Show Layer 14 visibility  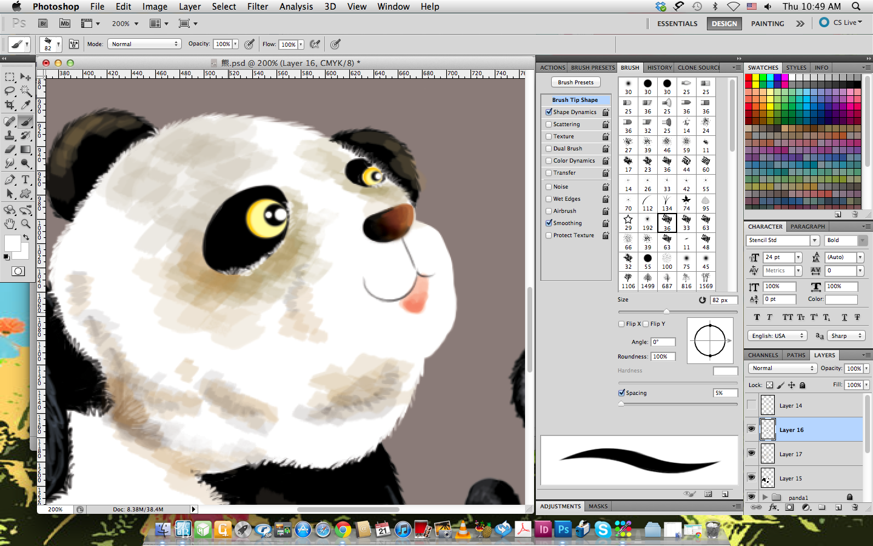[x=752, y=405]
